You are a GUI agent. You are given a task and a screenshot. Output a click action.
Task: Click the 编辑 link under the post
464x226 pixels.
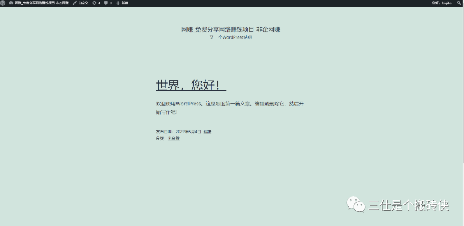[x=208, y=132]
